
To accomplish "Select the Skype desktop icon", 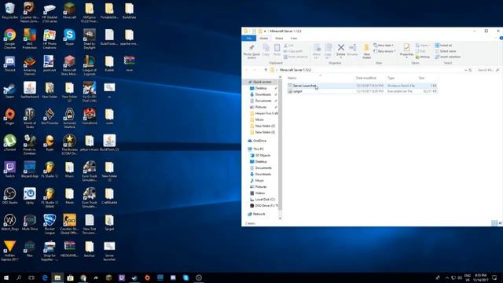I will point(69,37).
